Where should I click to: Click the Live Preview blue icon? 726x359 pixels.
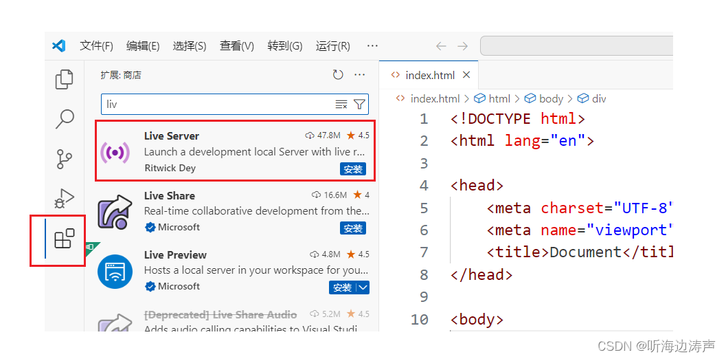click(115, 272)
